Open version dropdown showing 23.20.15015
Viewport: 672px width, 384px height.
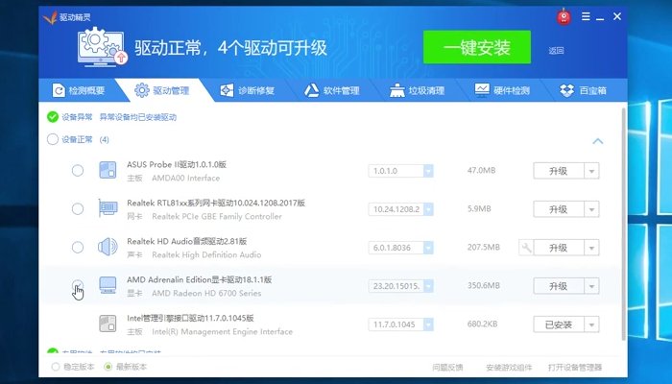[400, 286]
